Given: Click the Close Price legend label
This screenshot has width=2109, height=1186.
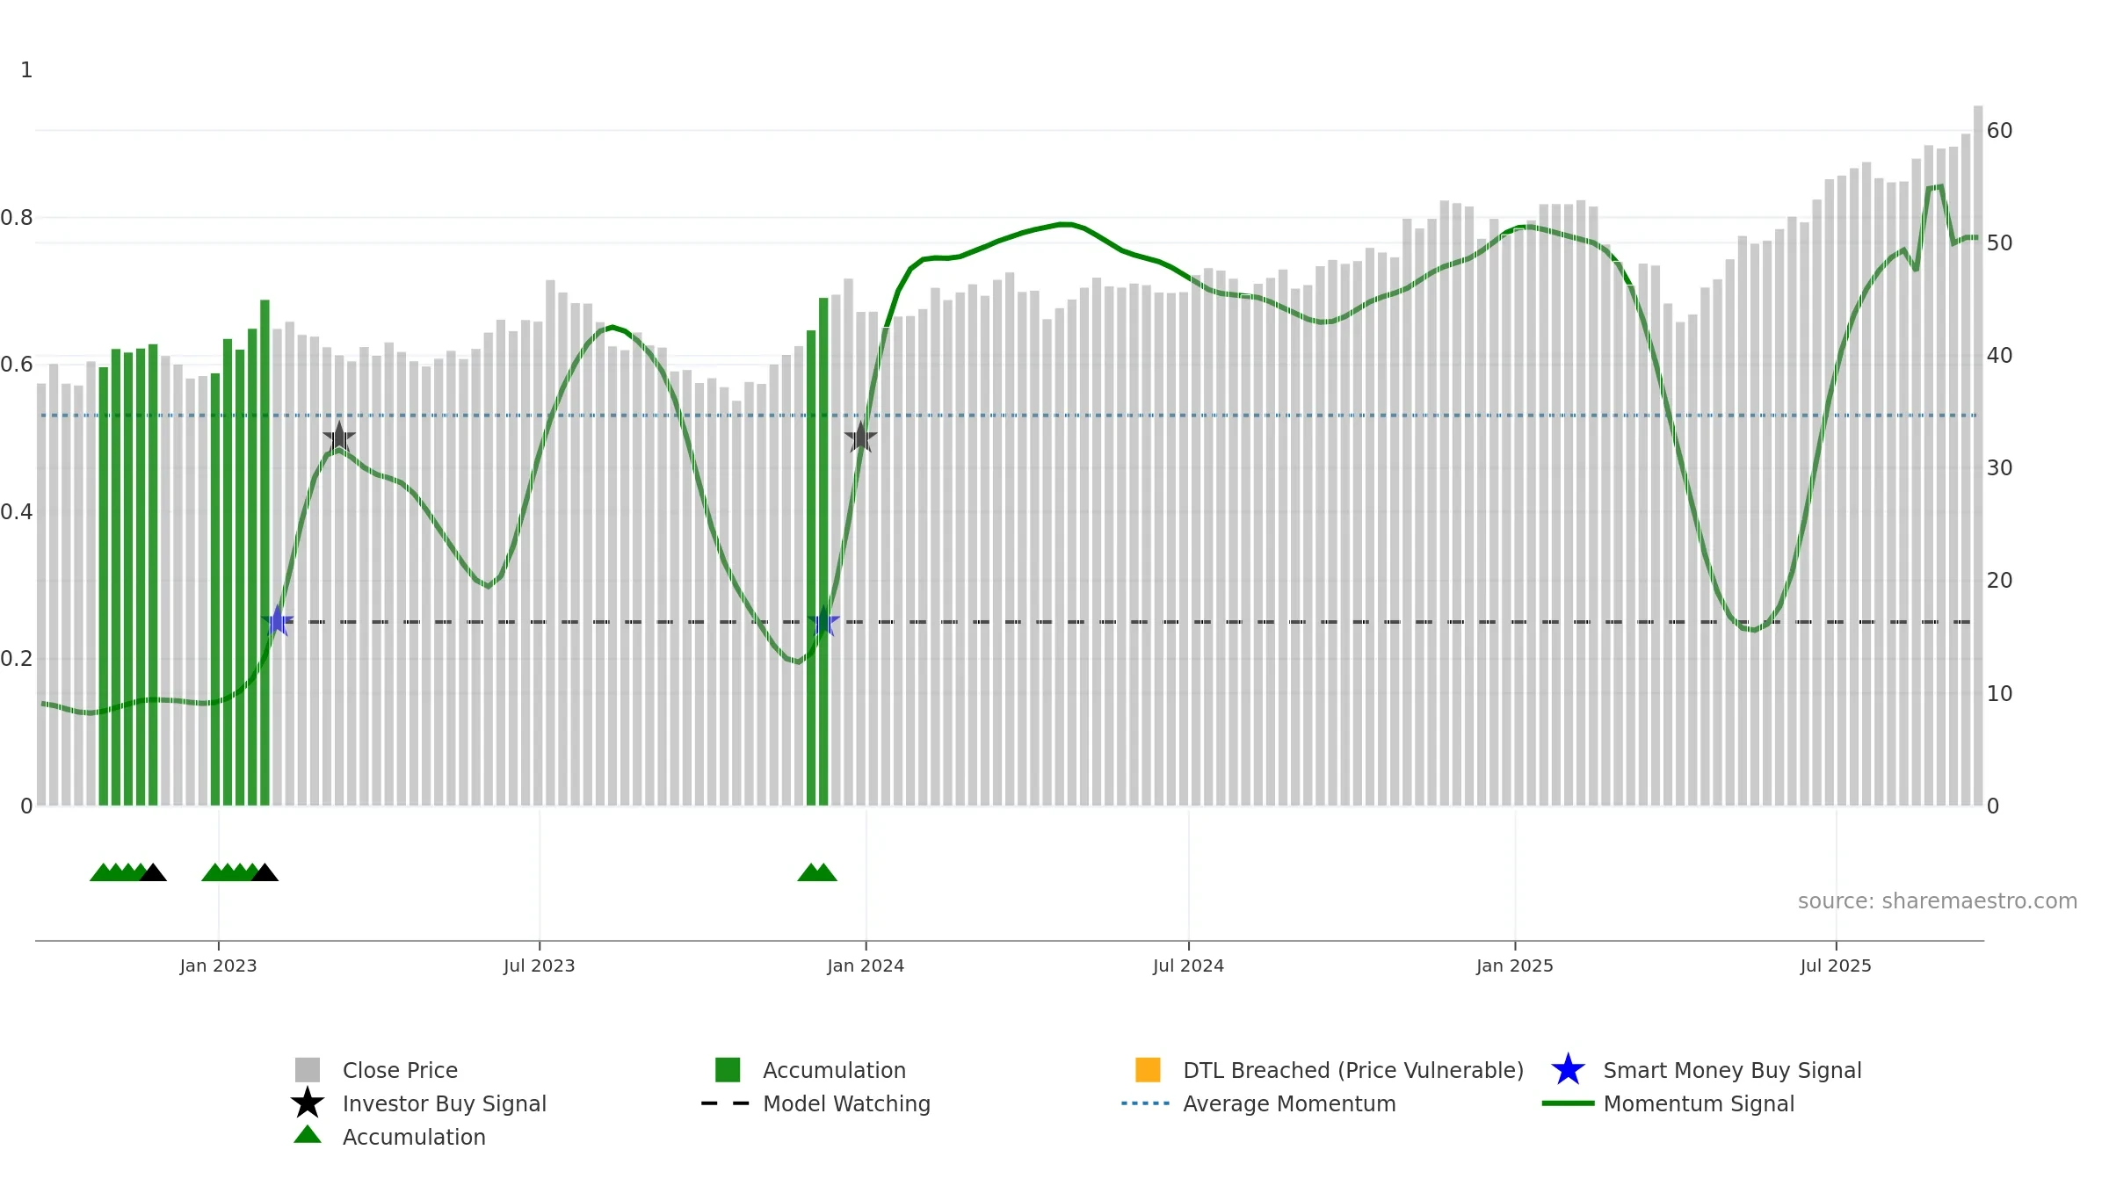Looking at the screenshot, I should tap(400, 1070).
